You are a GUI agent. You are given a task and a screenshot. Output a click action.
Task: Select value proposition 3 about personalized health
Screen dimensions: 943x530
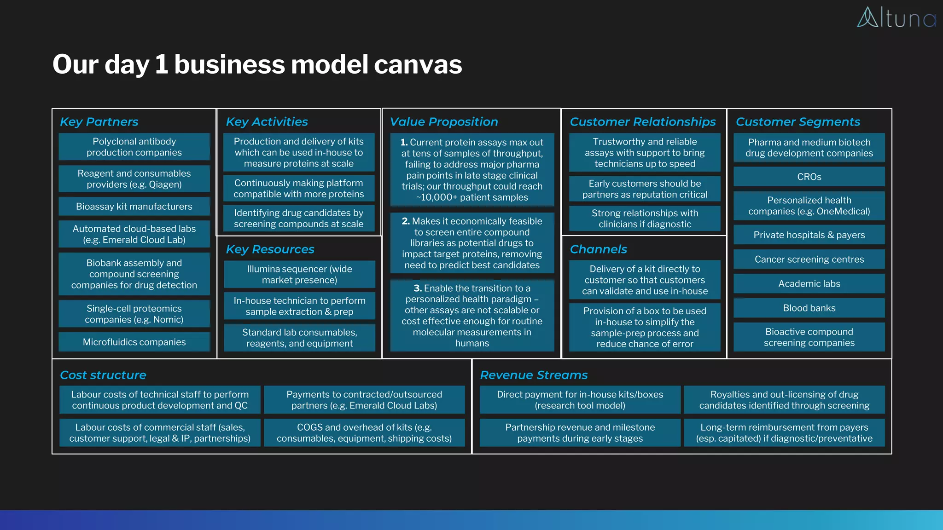pos(472,316)
